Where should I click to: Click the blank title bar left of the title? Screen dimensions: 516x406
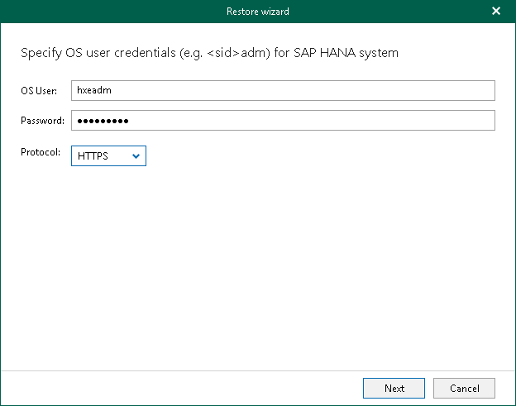99,12
